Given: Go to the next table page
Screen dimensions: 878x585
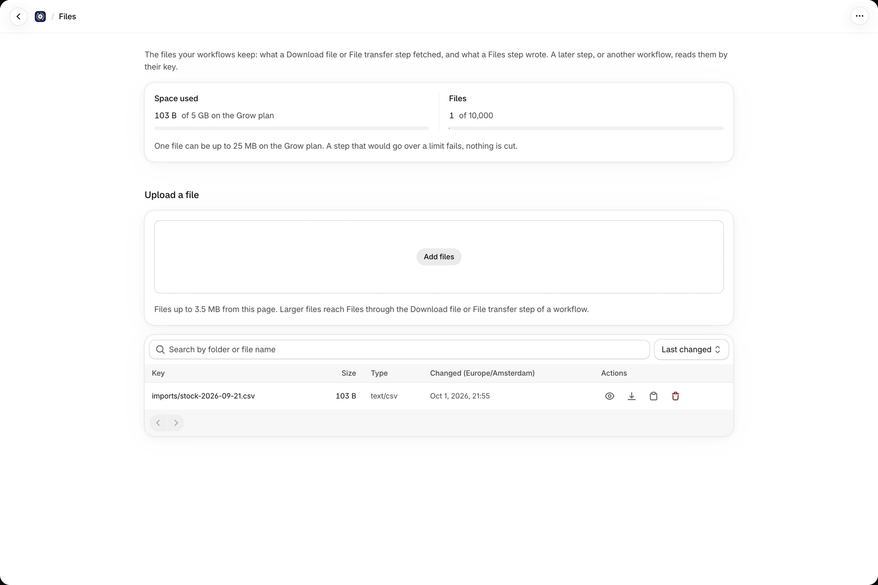Looking at the screenshot, I should [176, 423].
